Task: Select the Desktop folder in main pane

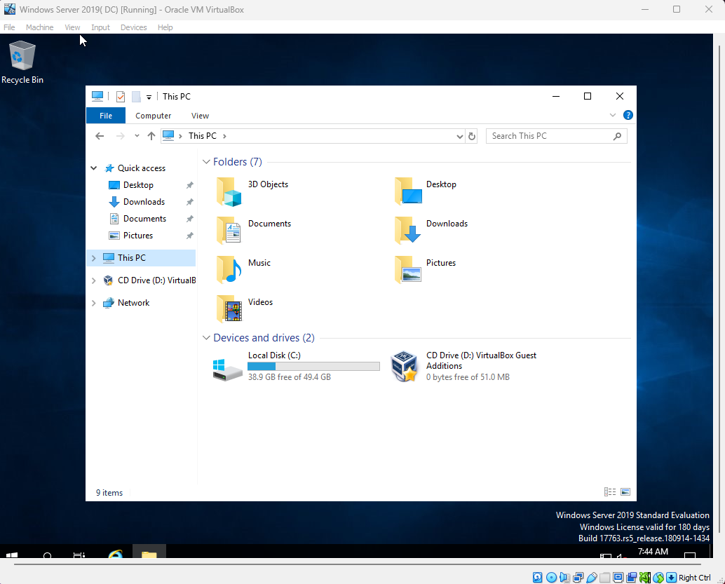Action: tap(425, 191)
